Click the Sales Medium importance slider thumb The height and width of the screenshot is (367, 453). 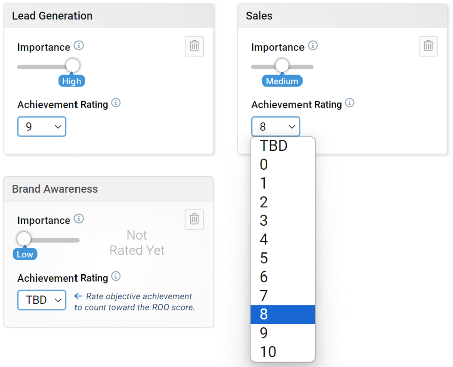(282, 65)
